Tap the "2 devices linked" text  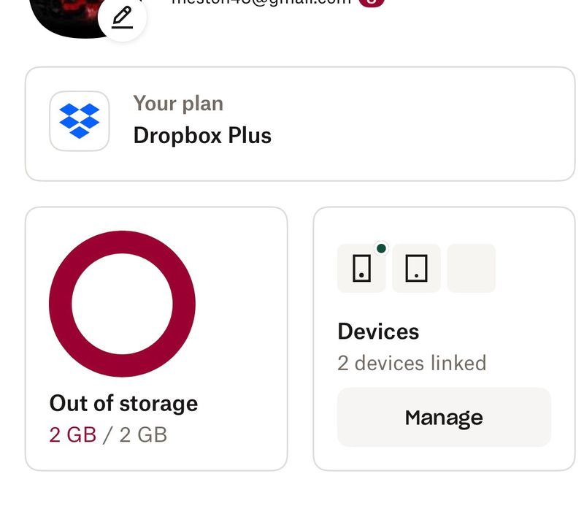coord(412,363)
